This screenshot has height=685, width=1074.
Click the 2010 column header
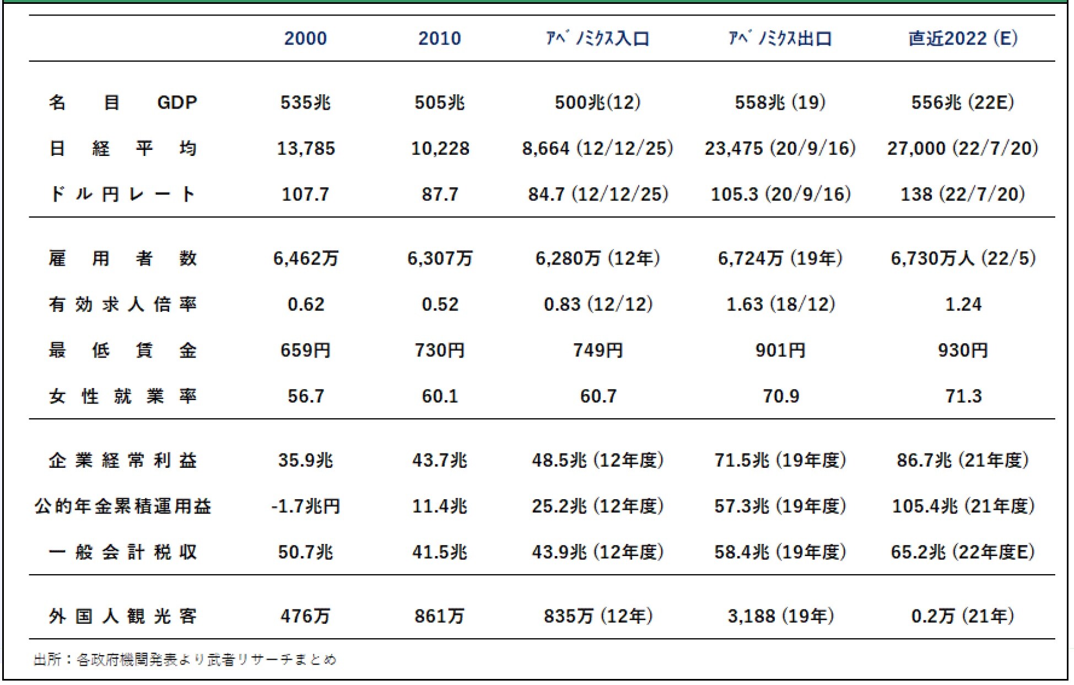pos(439,39)
